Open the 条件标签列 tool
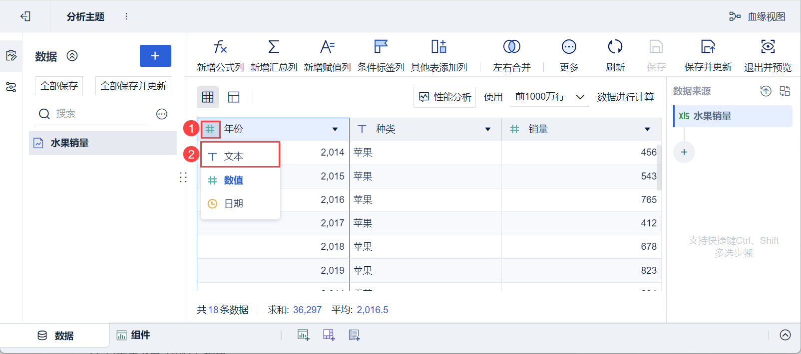Screen dimensions: 801x354 [x=381, y=47]
